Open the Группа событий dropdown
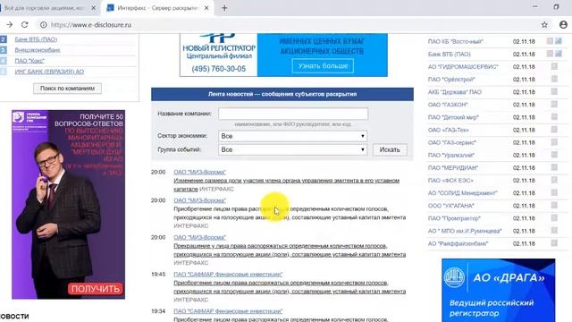 (x=292, y=149)
